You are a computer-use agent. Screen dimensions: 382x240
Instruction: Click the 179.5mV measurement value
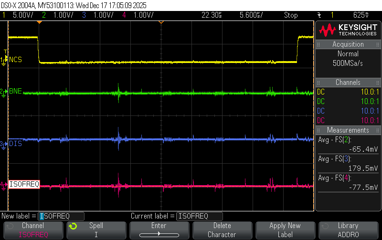pyautogui.click(x=363, y=168)
